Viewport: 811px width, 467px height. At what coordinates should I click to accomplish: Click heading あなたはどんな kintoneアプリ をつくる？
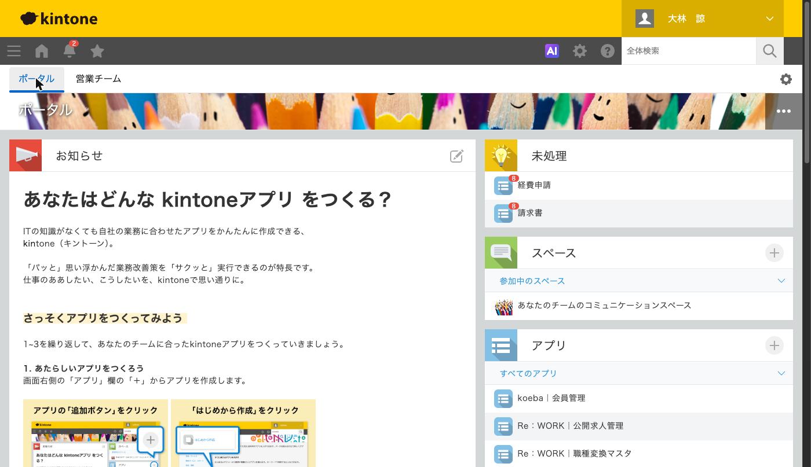[x=207, y=200]
